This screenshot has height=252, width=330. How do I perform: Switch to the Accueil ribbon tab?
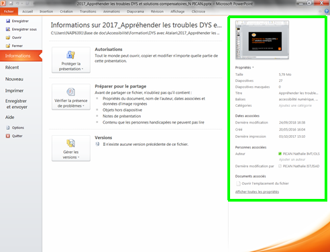click(x=27, y=11)
